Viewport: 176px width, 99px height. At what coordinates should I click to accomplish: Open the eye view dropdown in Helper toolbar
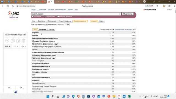point(24,46)
